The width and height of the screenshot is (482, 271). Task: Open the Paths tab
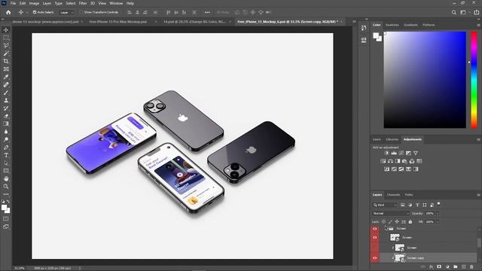[x=409, y=195]
